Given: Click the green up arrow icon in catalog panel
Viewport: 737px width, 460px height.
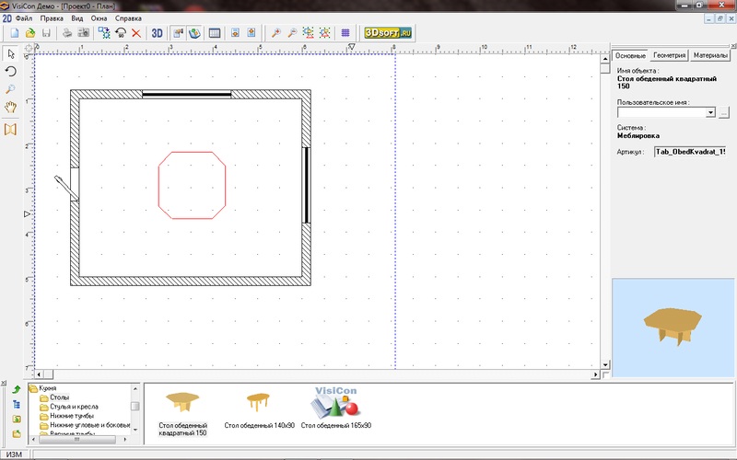Looking at the screenshot, I should [x=17, y=389].
